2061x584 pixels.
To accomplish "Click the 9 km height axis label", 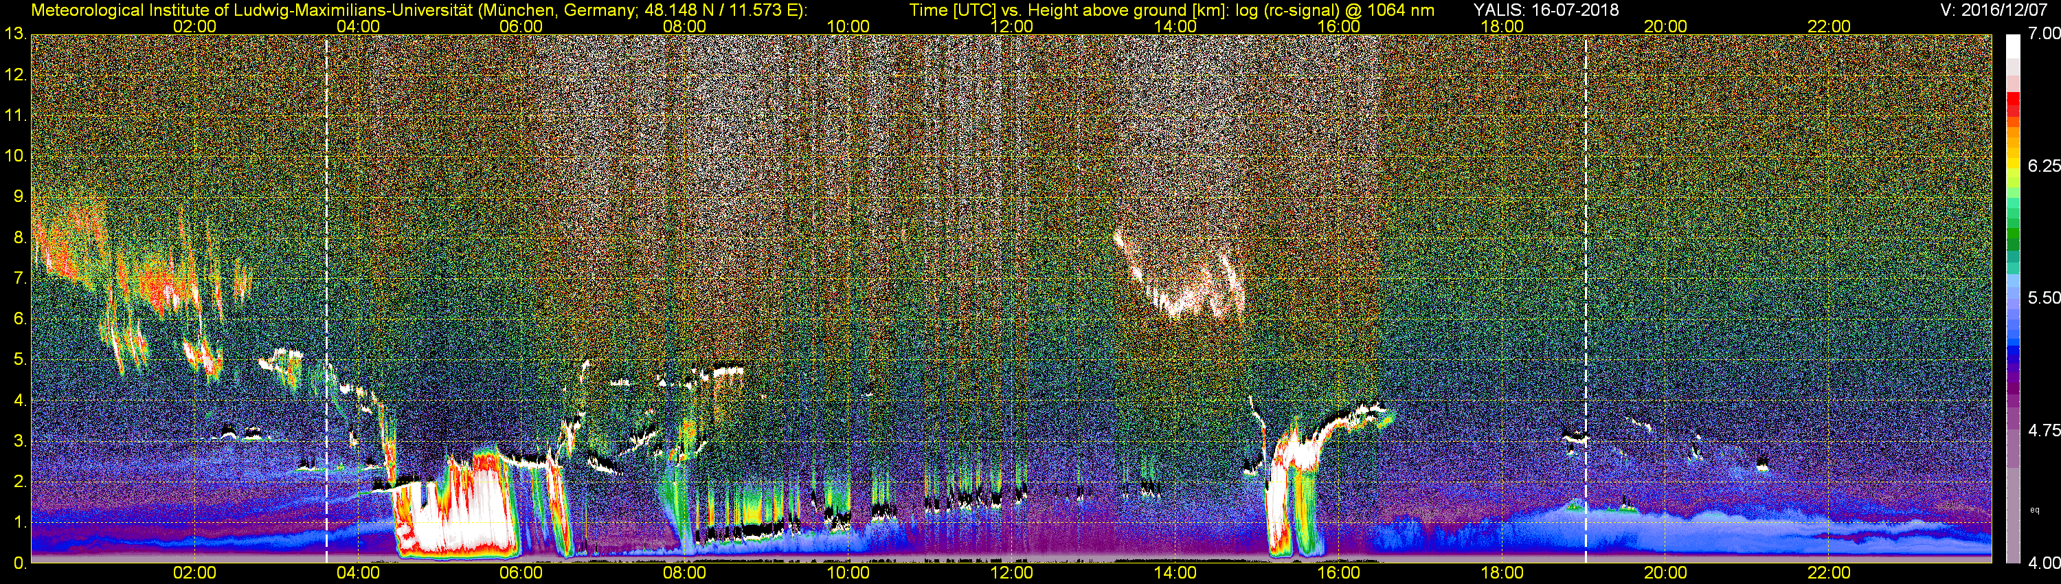I will click(x=19, y=196).
